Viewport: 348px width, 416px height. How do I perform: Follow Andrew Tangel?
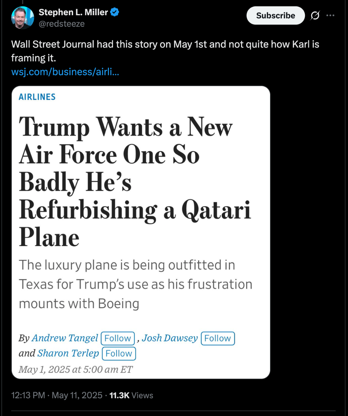118,338
